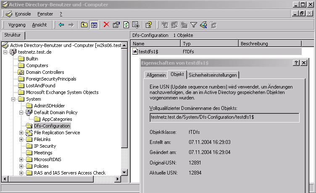Switch to the Allgemein tab
The height and width of the screenshot is (193, 316).
pos(156,75)
